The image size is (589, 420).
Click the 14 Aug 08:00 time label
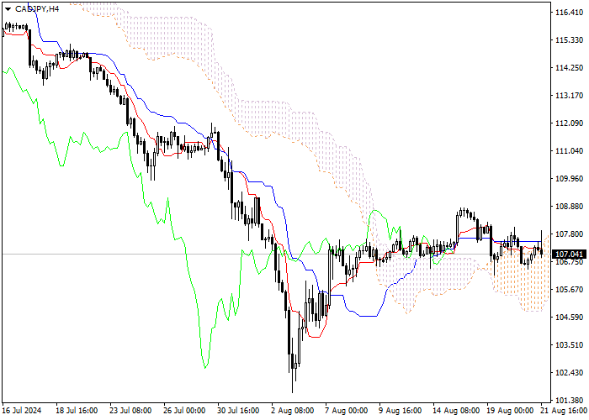(x=454, y=411)
